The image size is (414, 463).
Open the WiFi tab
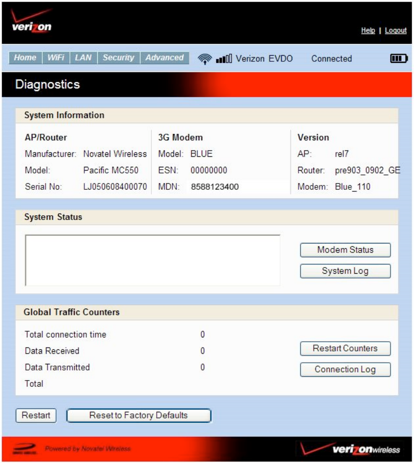click(56, 58)
